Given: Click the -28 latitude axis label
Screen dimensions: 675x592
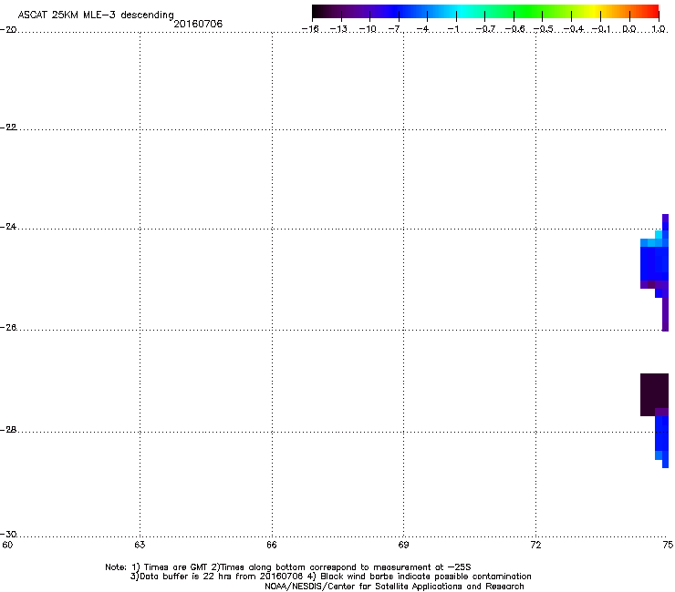Looking at the screenshot, I should 8,430.
